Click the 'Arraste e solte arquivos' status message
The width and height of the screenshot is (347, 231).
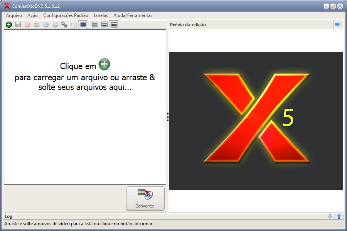point(78,224)
